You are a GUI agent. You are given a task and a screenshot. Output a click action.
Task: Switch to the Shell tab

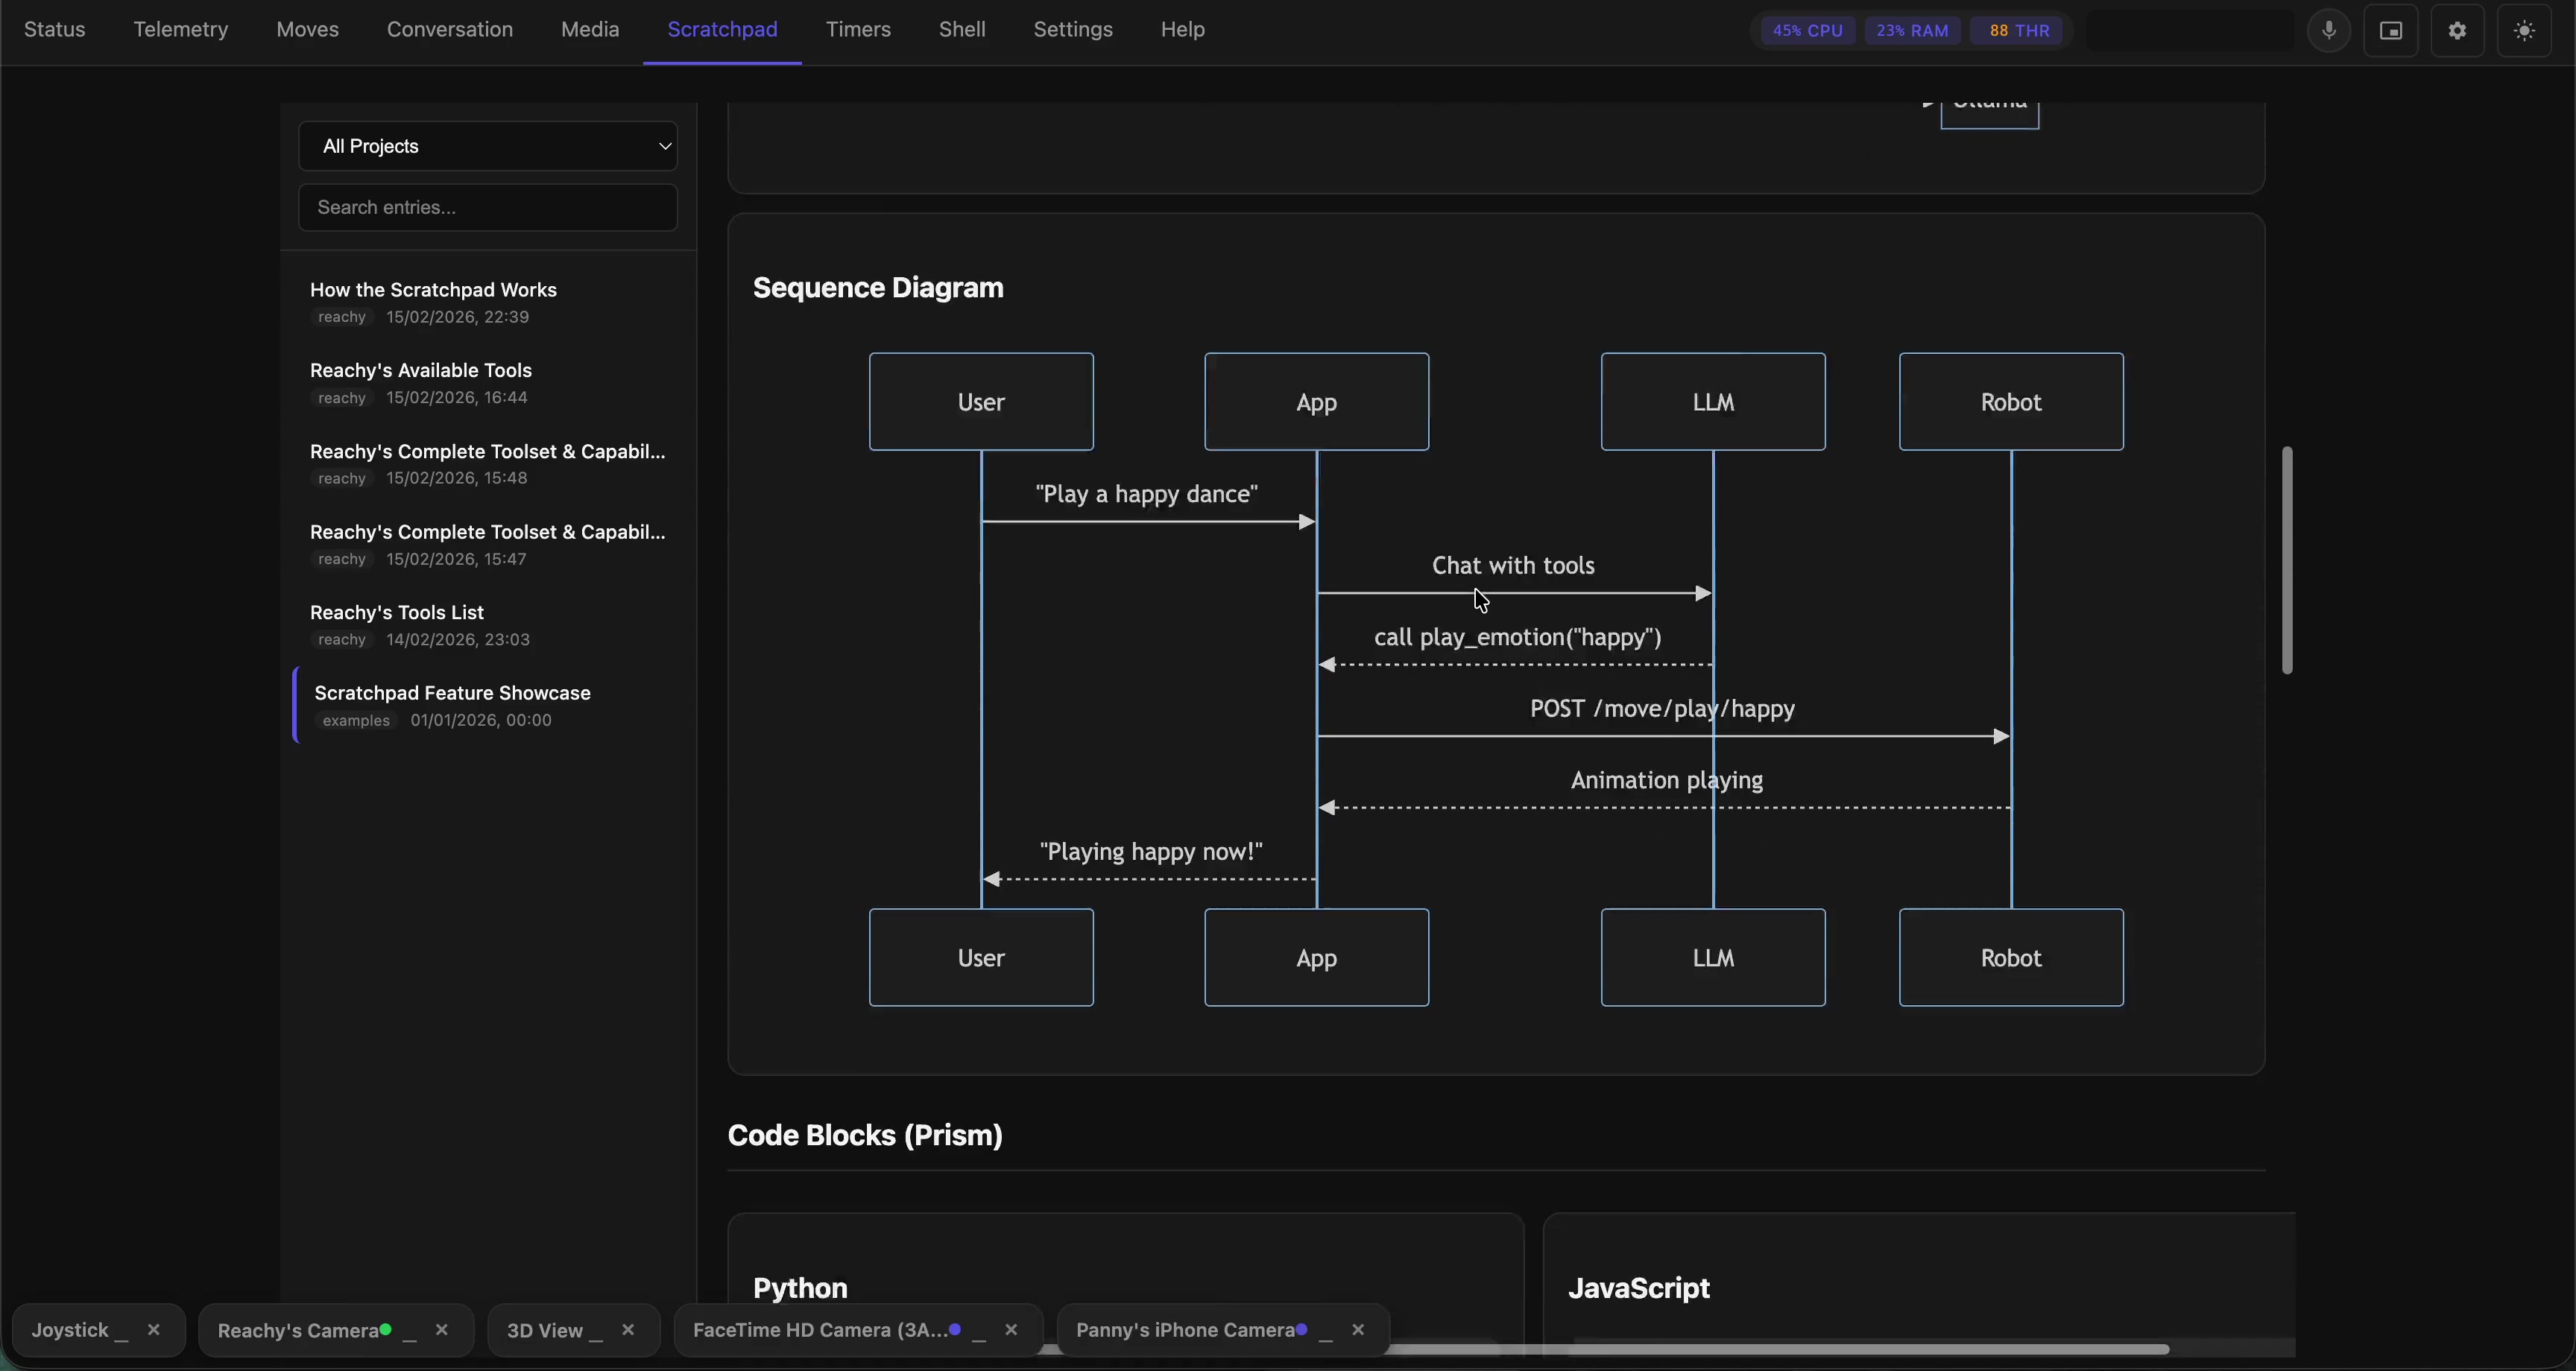(x=962, y=30)
